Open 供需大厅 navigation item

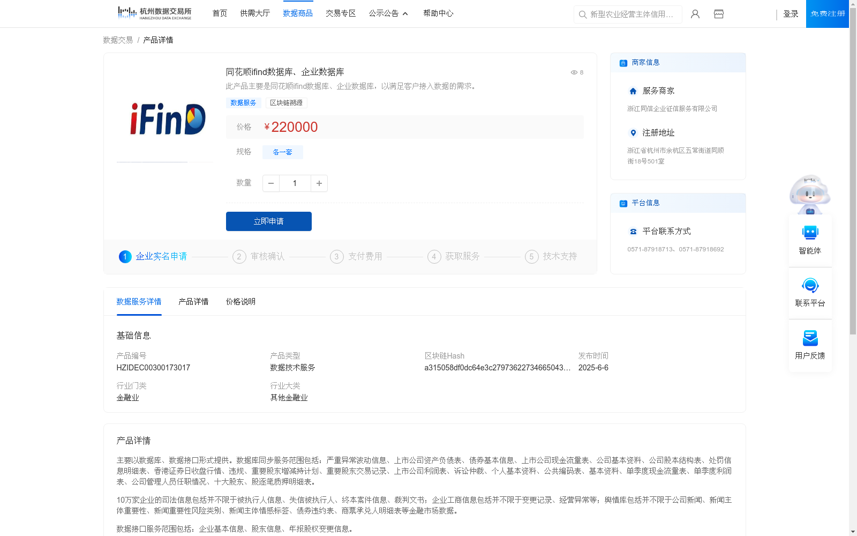[x=255, y=13]
